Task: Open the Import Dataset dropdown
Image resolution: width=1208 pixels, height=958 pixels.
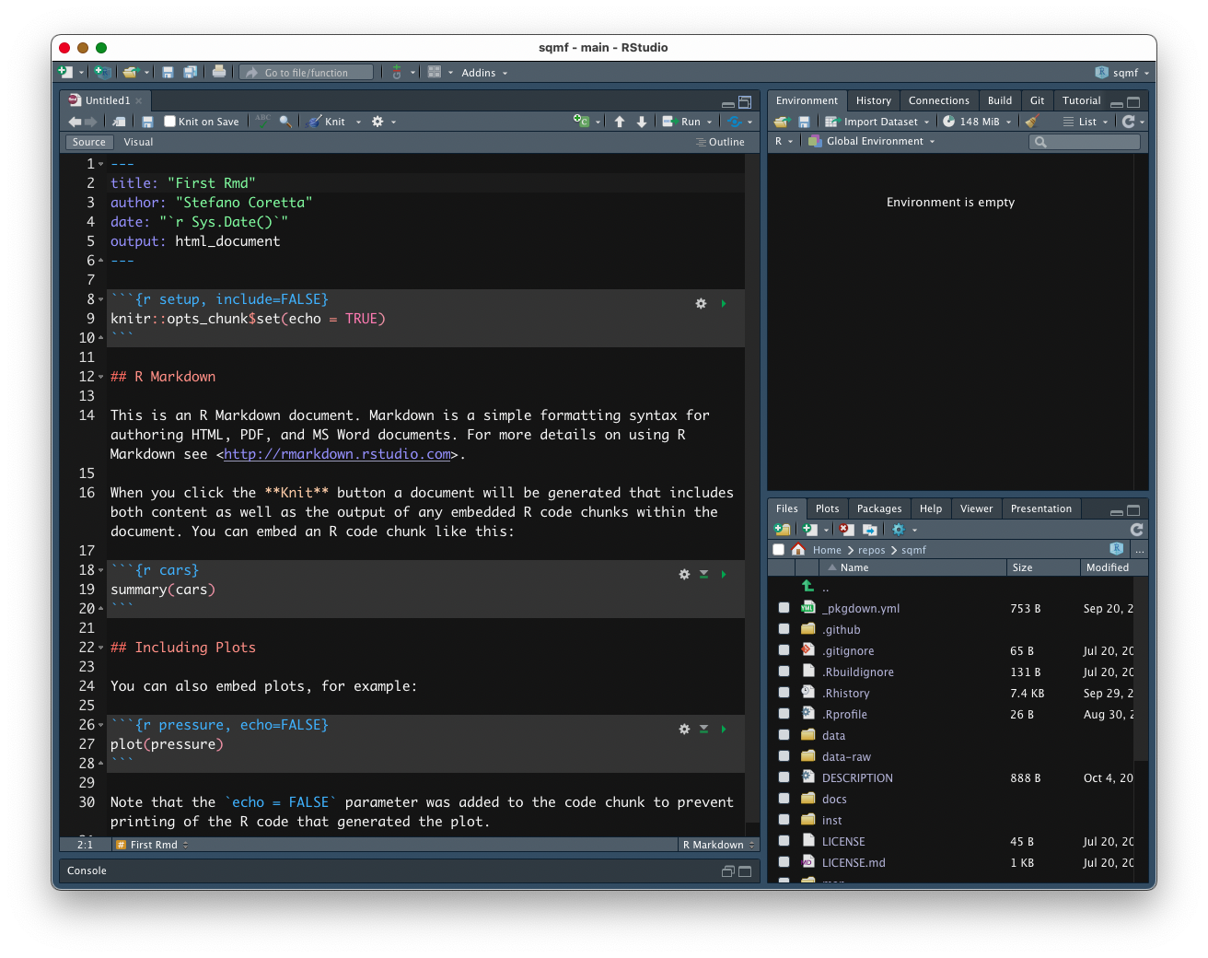Action: click(x=877, y=122)
